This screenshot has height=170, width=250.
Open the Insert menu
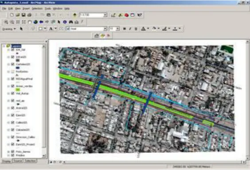pyautogui.click(x=26, y=8)
